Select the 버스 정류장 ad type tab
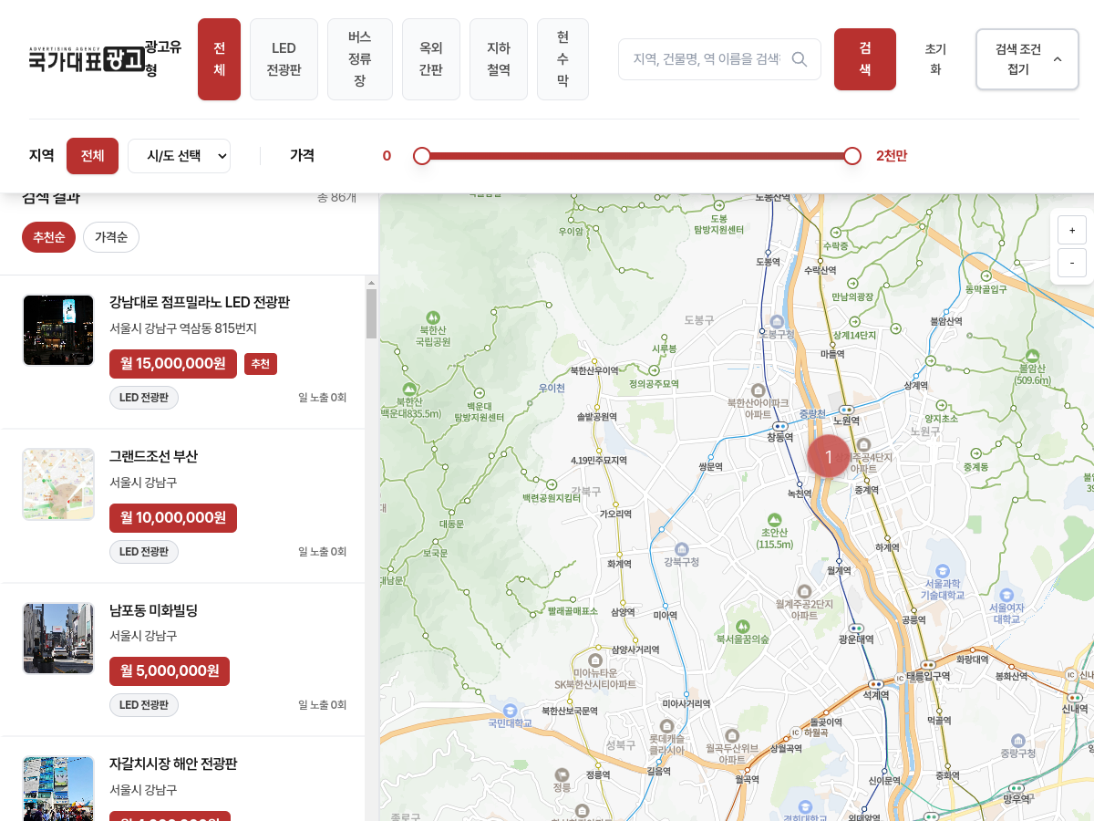1094x821 pixels. [359, 59]
